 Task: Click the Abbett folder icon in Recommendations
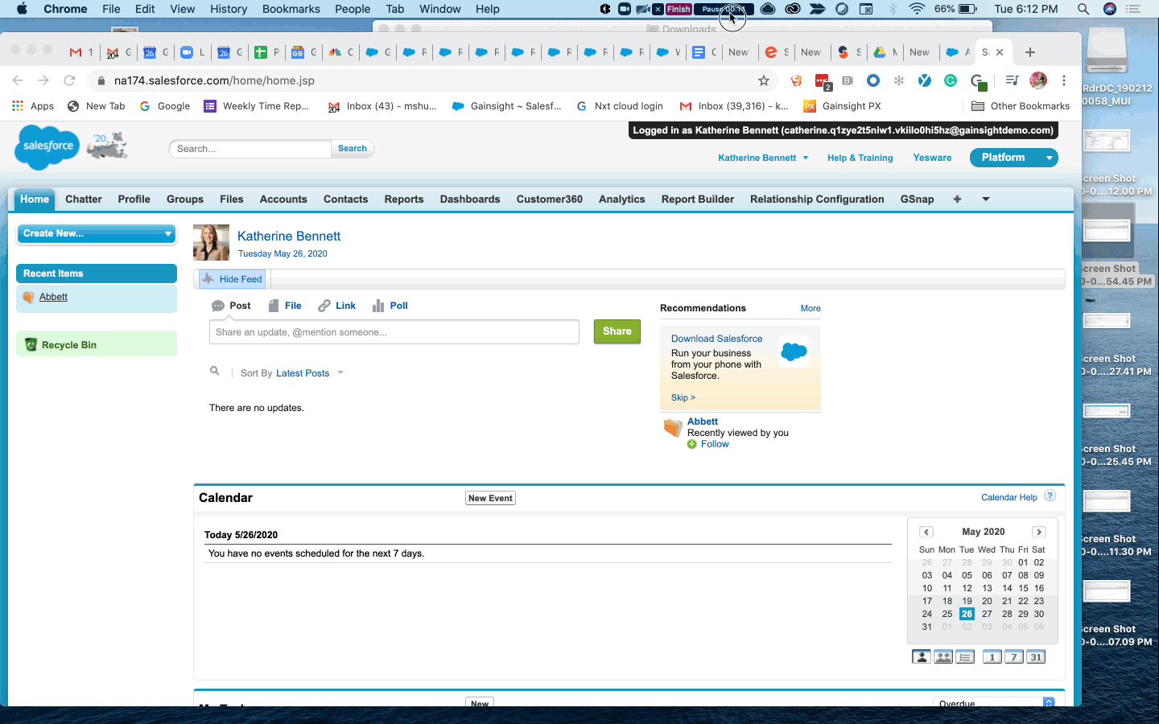673,428
